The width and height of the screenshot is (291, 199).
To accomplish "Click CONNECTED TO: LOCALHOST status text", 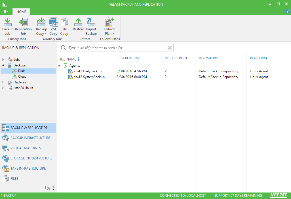I will click(x=183, y=196).
